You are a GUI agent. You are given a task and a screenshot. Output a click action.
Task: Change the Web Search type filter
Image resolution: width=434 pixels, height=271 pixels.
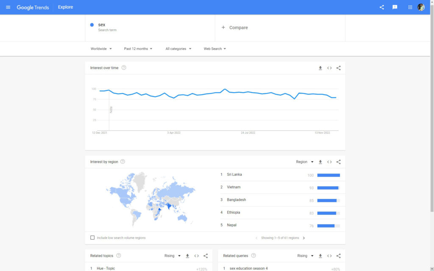click(x=215, y=49)
